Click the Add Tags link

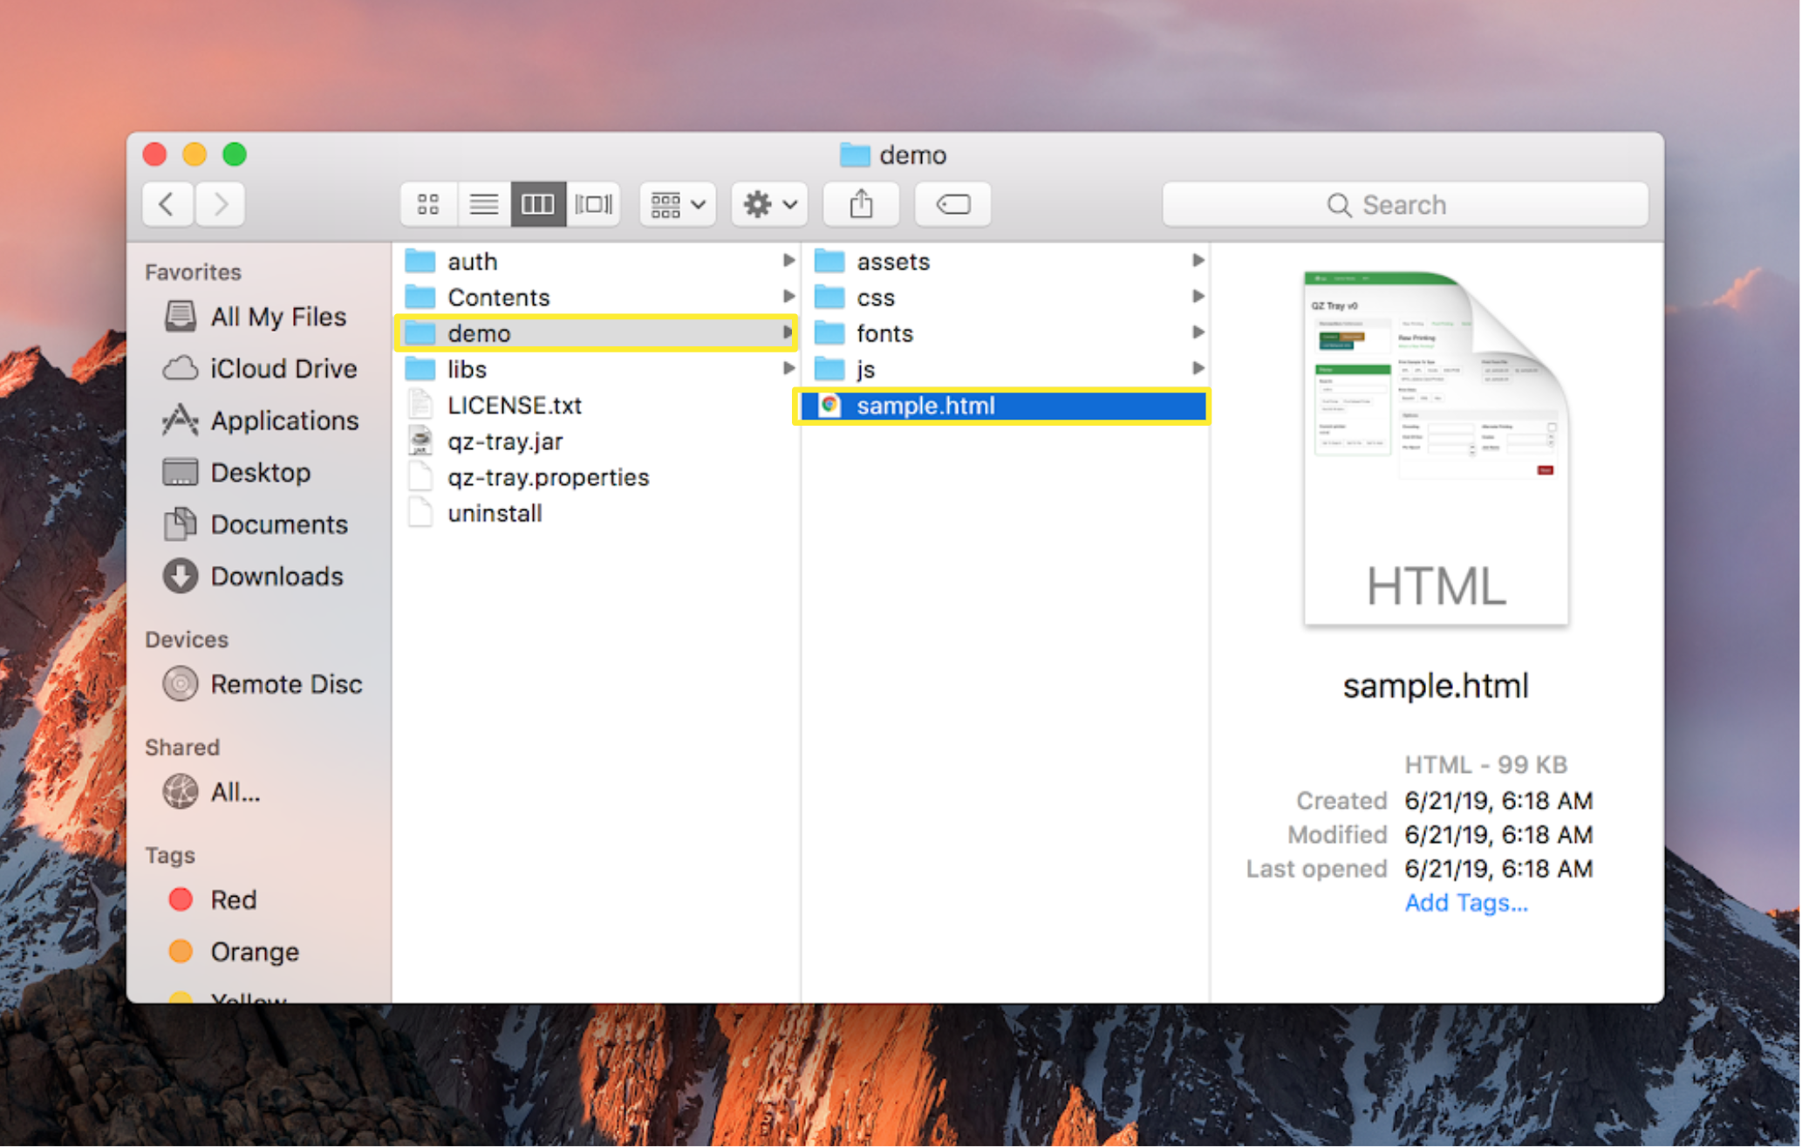1465,903
